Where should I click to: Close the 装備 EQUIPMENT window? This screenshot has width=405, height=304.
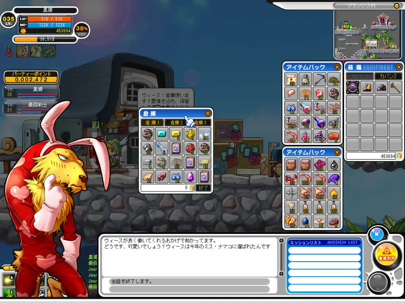[x=399, y=67]
